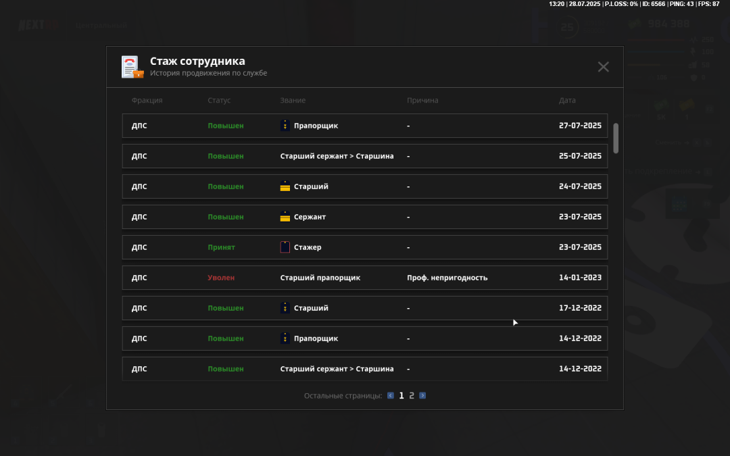Viewport: 730px width, 456px height.
Task: Click the Стажер rank label
Action: 308,247
